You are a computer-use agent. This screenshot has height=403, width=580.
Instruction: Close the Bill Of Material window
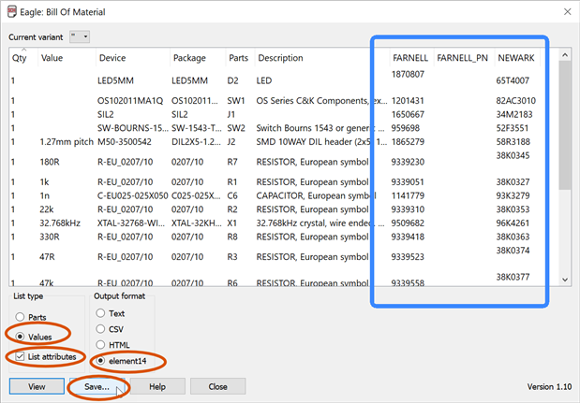[x=566, y=12]
